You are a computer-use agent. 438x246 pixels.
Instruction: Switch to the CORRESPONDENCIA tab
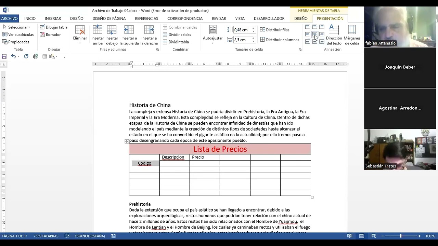click(185, 18)
